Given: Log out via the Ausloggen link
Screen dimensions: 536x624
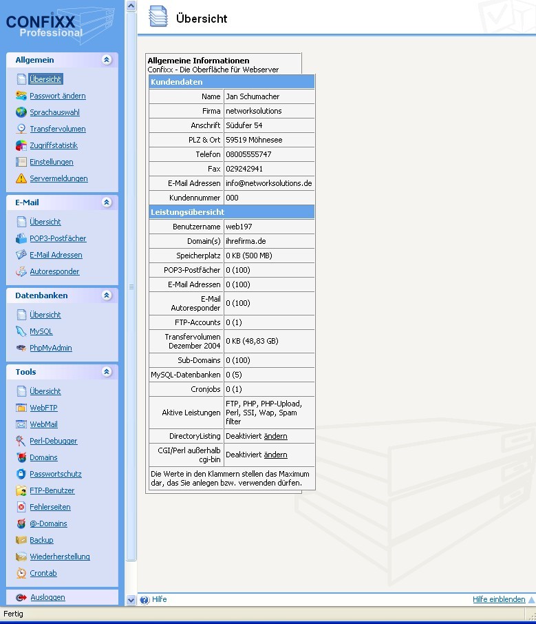Looking at the screenshot, I should point(47,597).
